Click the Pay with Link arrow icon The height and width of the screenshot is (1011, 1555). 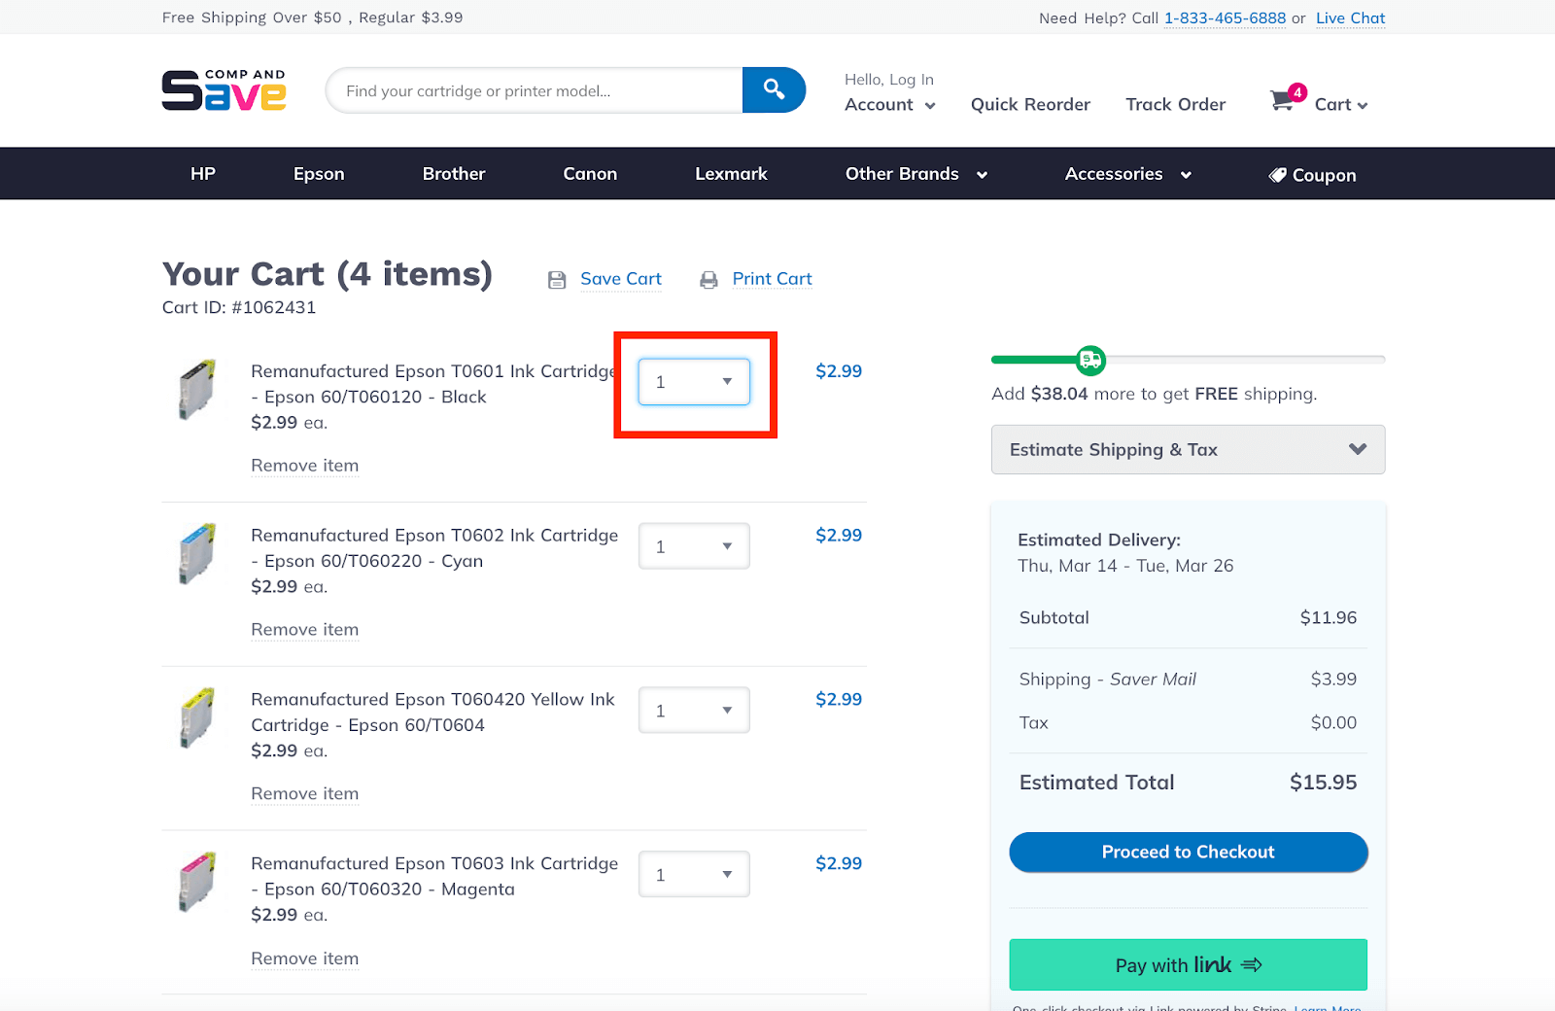pyautogui.click(x=1253, y=964)
